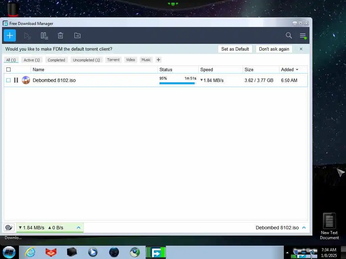
Task: Expand Debombed 8102.iso details chevron at bottom
Action: pyautogui.click(x=304, y=228)
